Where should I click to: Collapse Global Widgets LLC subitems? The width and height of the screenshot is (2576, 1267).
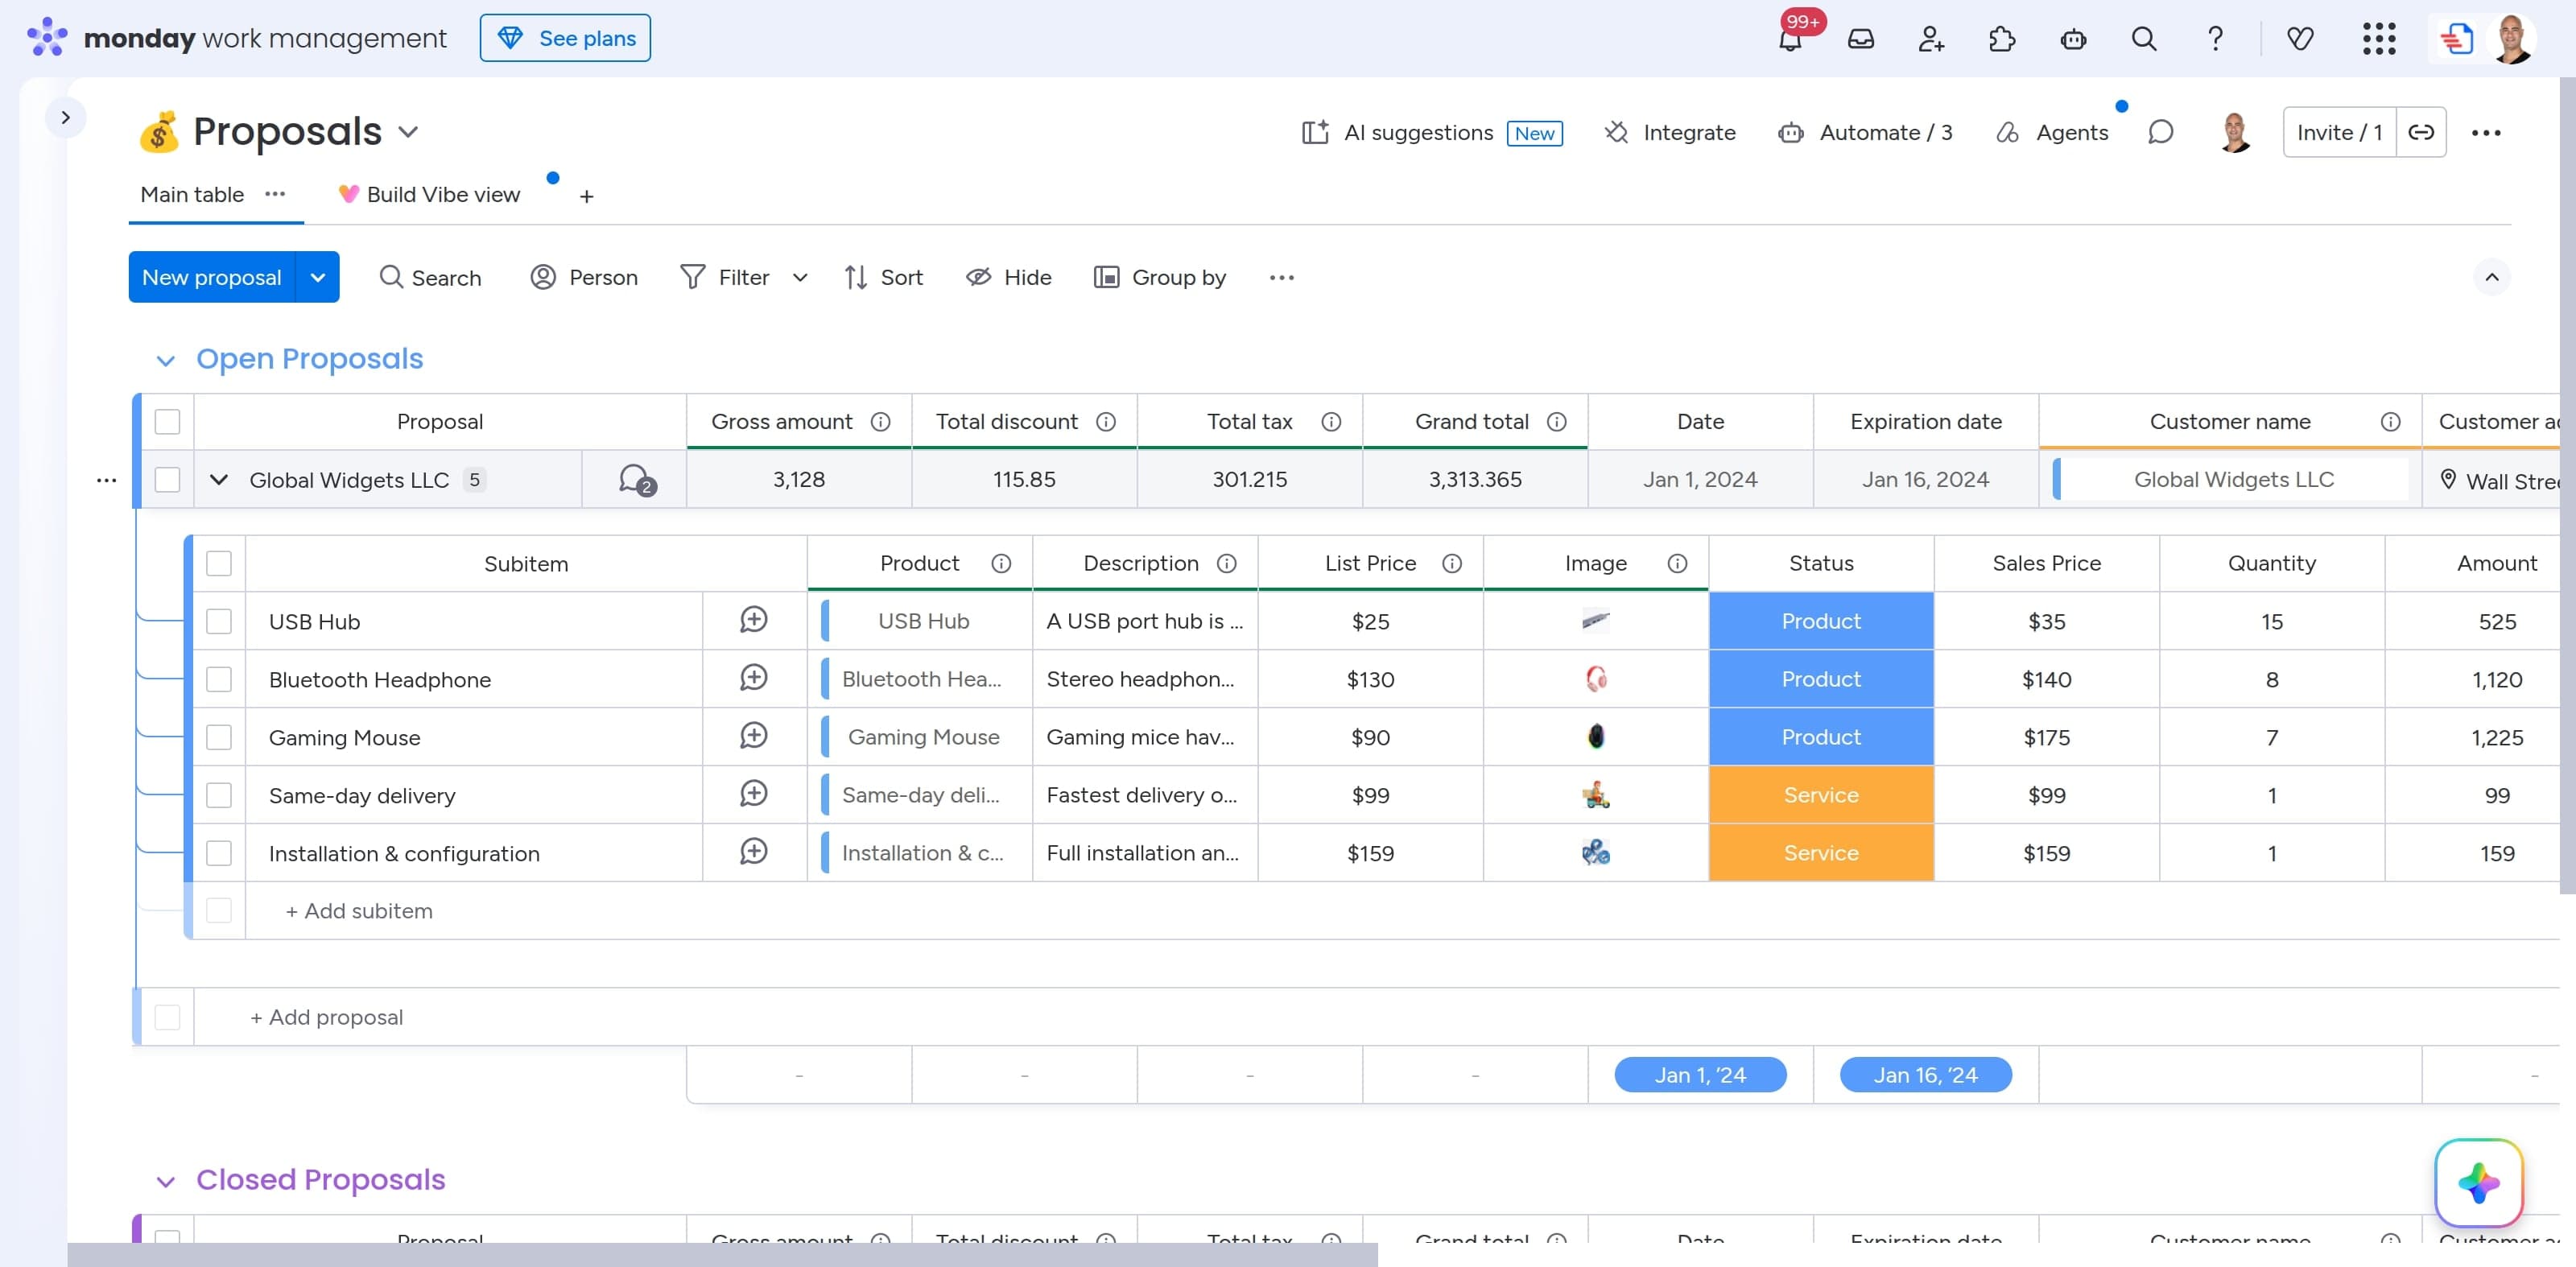click(x=218, y=480)
